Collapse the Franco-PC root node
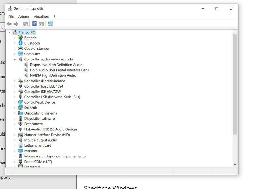Screen dimensions: 254x189 [9, 32]
